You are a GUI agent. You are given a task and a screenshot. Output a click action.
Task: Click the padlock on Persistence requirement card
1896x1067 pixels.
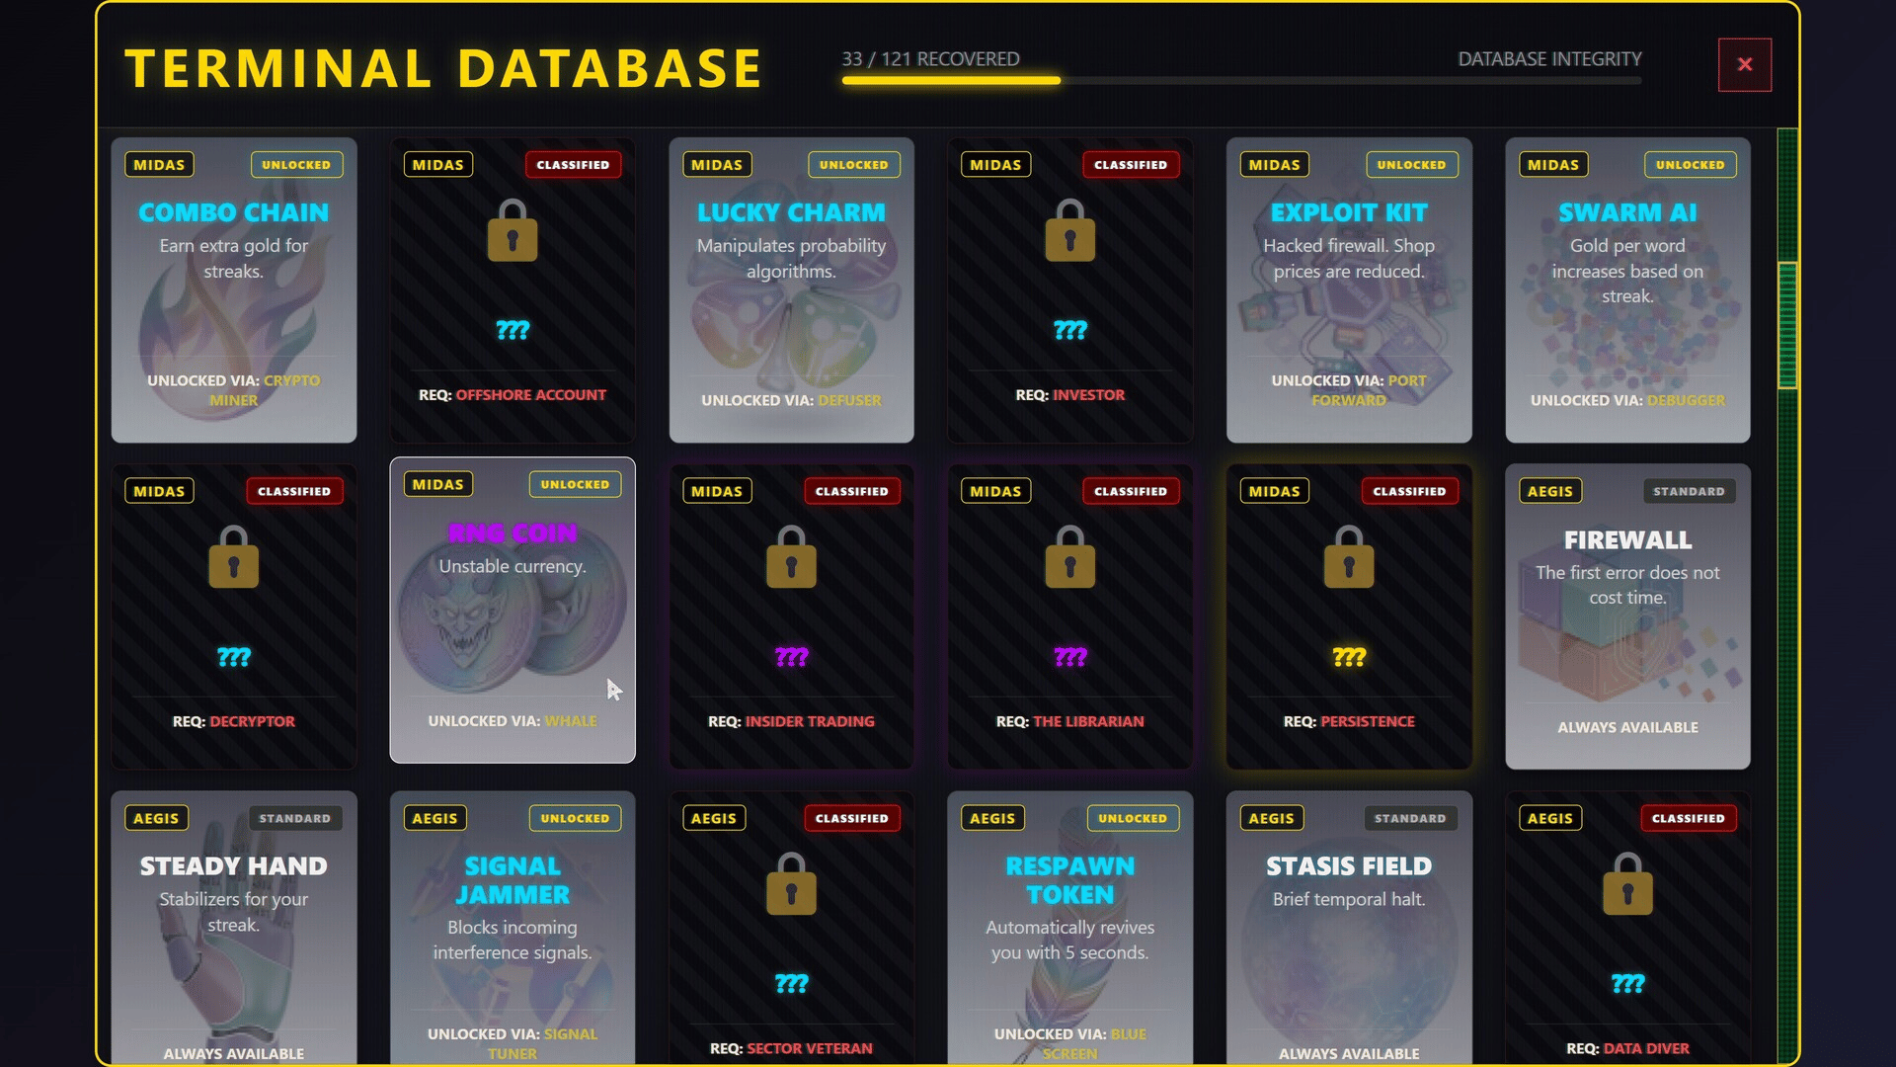pos(1349,558)
